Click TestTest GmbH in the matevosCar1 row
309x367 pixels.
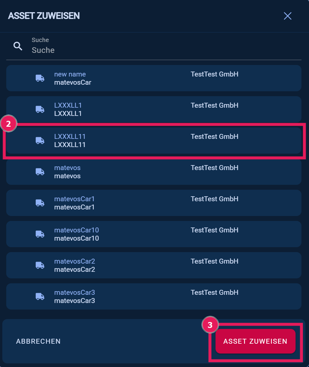(215, 199)
